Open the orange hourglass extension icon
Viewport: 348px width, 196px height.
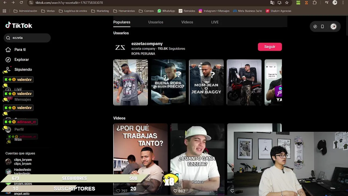coord(306,3)
